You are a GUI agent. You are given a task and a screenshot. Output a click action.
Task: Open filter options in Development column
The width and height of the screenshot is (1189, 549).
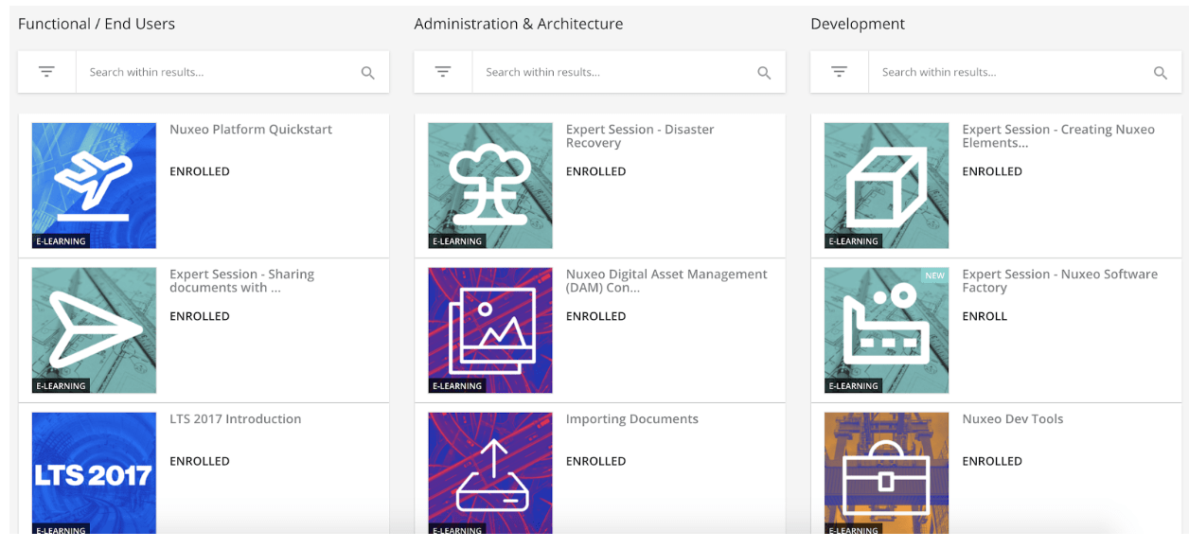pyautogui.click(x=839, y=72)
